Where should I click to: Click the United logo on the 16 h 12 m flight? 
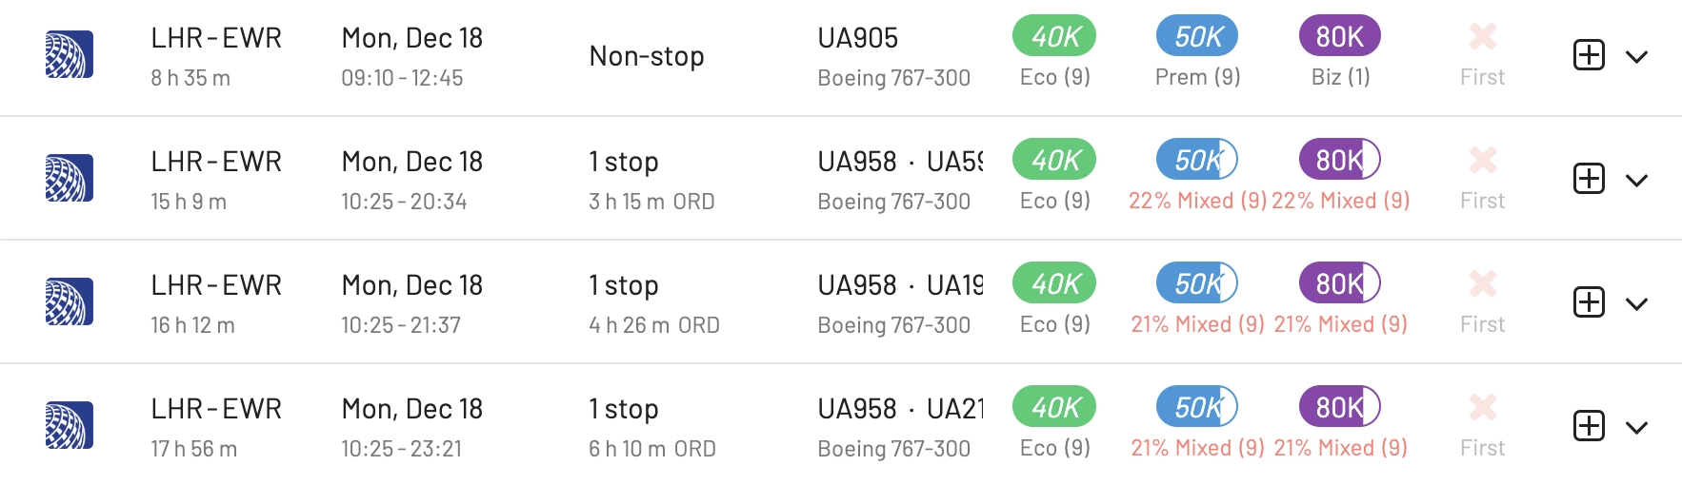coord(70,302)
